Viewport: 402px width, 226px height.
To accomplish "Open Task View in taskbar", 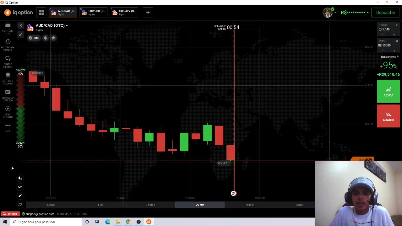I will 97,222.
